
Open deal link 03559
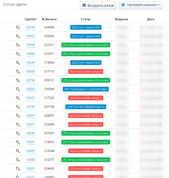pyautogui.click(x=31, y=71)
